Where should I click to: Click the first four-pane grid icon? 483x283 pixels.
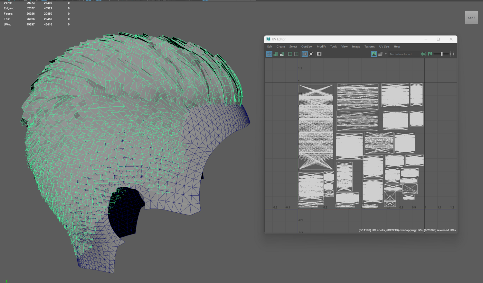tap(290, 54)
